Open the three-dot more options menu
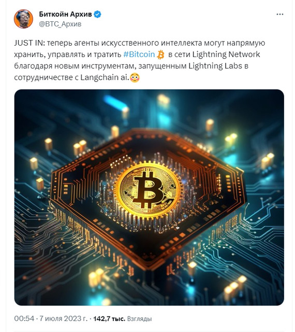Image resolution: width=295 pixels, height=332 pixels. (x=280, y=15)
